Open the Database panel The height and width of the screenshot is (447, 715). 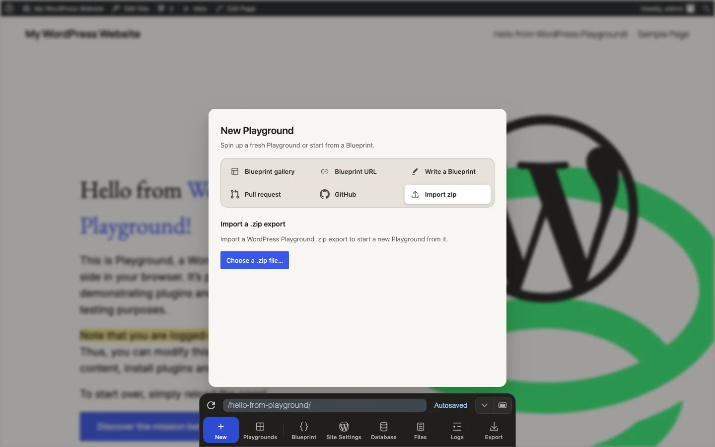coord(384,430)
